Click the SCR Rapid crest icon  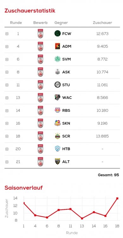tap(58, 136)
